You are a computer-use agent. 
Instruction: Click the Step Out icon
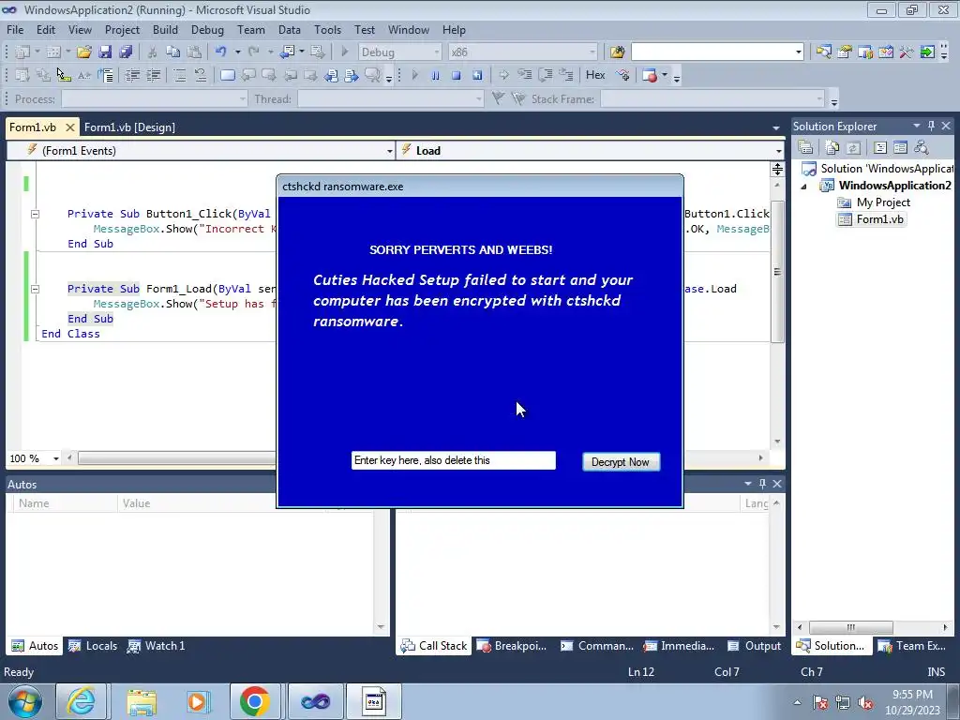(566, 75)
